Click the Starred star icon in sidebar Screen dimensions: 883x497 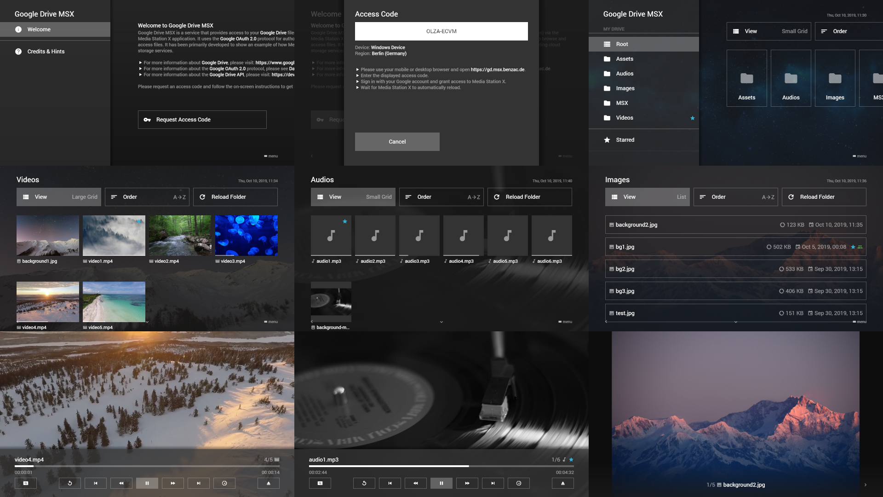pyautogui.click(x=607, y=140)
